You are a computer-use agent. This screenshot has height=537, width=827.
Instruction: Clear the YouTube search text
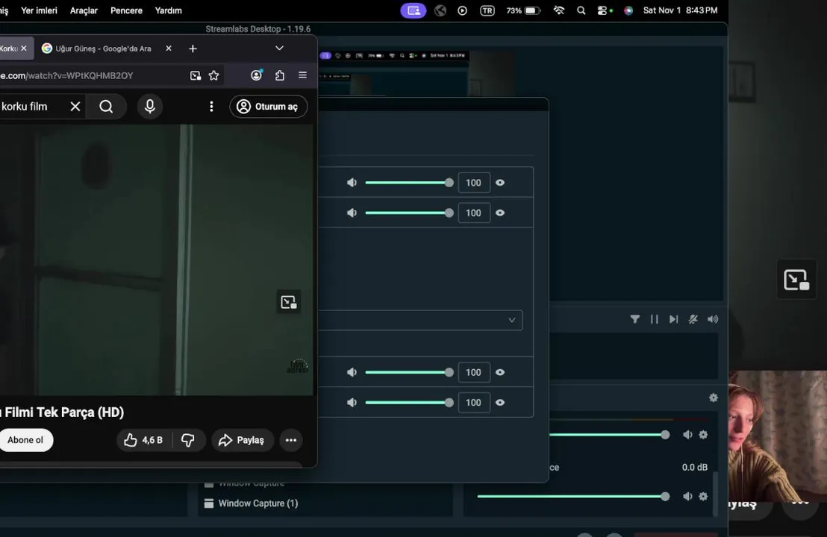coord(75,107)
